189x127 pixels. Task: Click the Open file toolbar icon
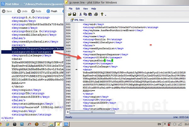tap(70, 14)
